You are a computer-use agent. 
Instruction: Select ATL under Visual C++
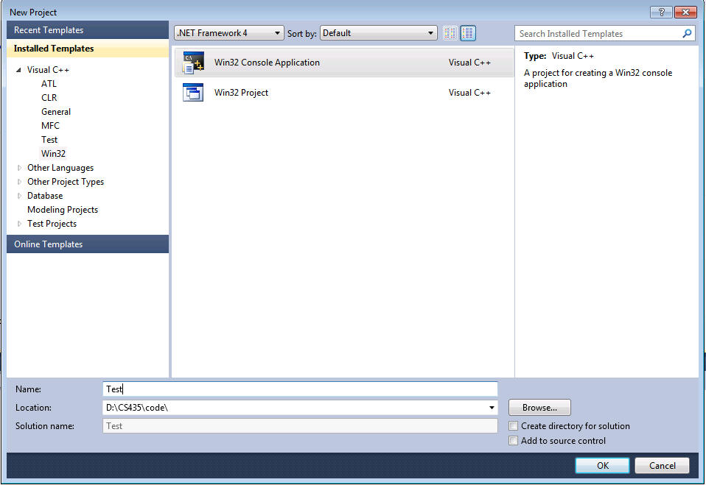click(x=49, y=84)
